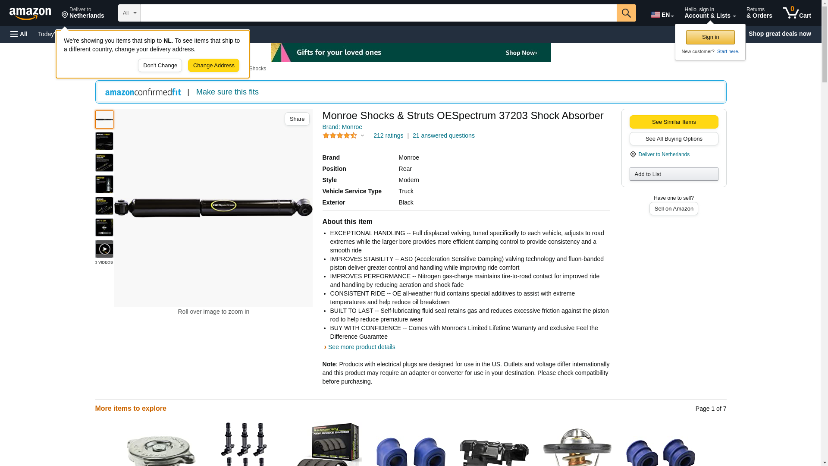Open the cart icon
This screenshot has height=466, width=828.
point(797,13)
